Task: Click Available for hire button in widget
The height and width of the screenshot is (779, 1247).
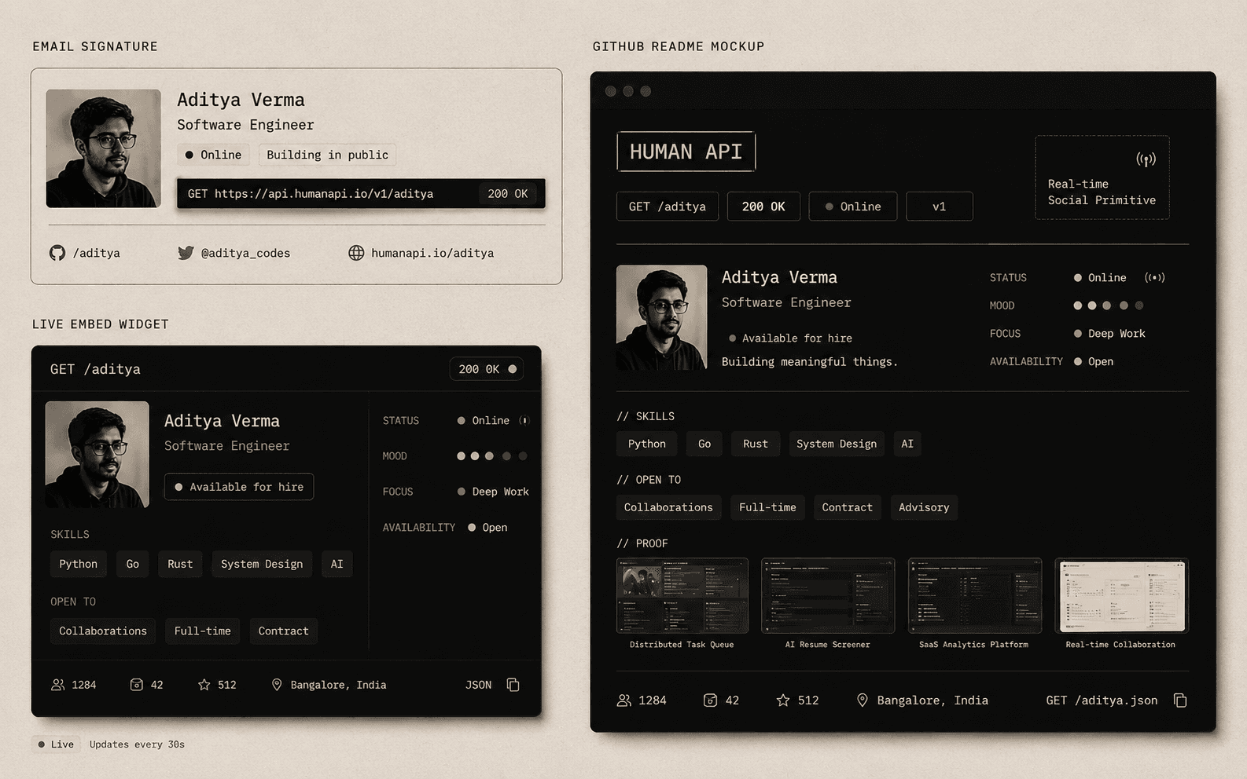Action: point(239,487)
